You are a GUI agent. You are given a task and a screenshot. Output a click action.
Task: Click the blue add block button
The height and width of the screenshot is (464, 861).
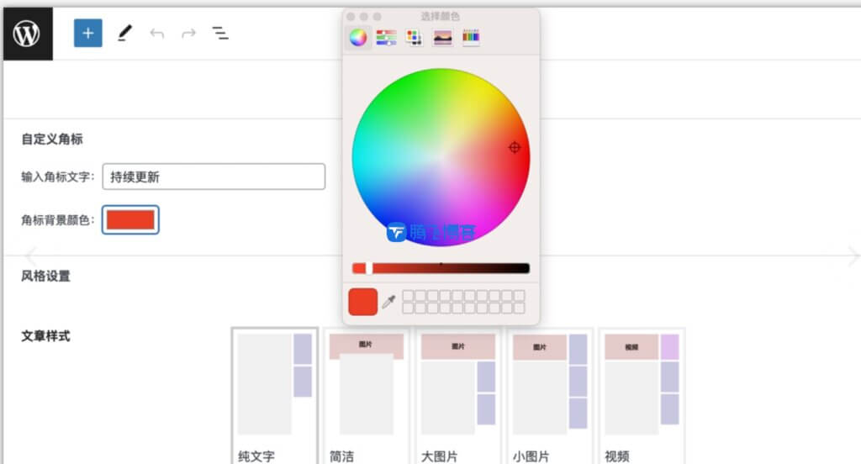pyautogui.click(x=87, y=33)
